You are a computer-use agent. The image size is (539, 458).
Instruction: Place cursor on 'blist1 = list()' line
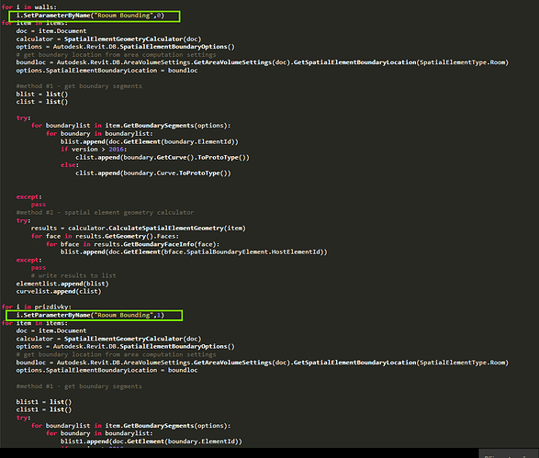(44, 402)
